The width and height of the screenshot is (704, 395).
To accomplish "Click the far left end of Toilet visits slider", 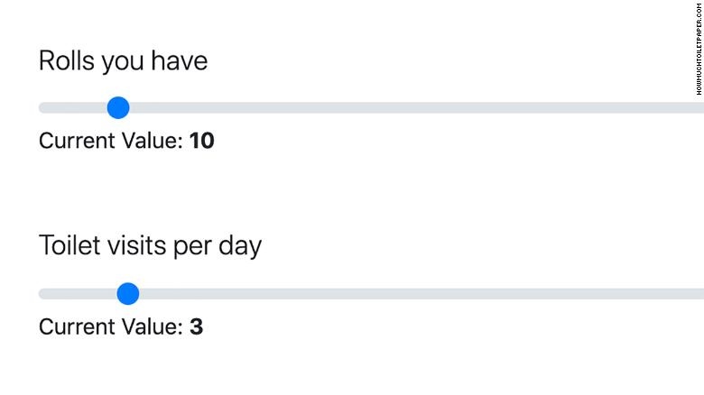I will tap(42, 293).
